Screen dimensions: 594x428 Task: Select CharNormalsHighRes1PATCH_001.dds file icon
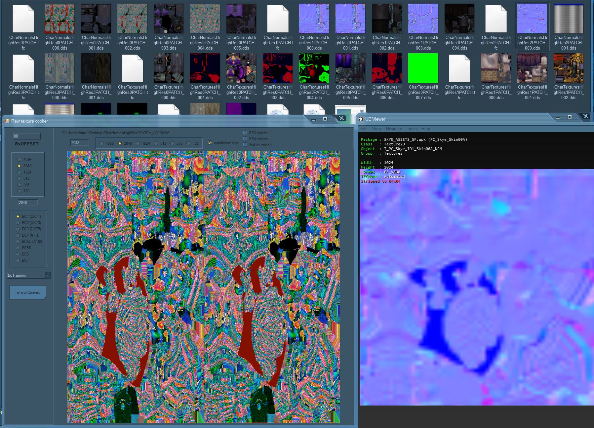[350, 19]
